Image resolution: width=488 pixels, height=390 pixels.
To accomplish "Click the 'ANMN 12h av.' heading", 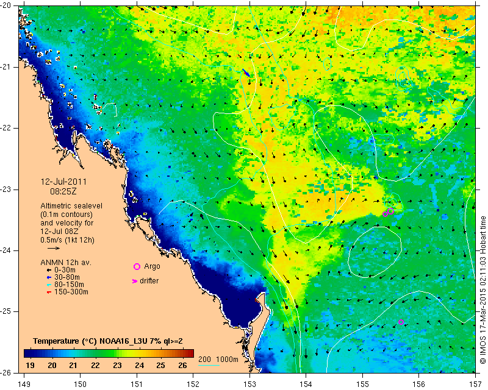I will point(66,263).
